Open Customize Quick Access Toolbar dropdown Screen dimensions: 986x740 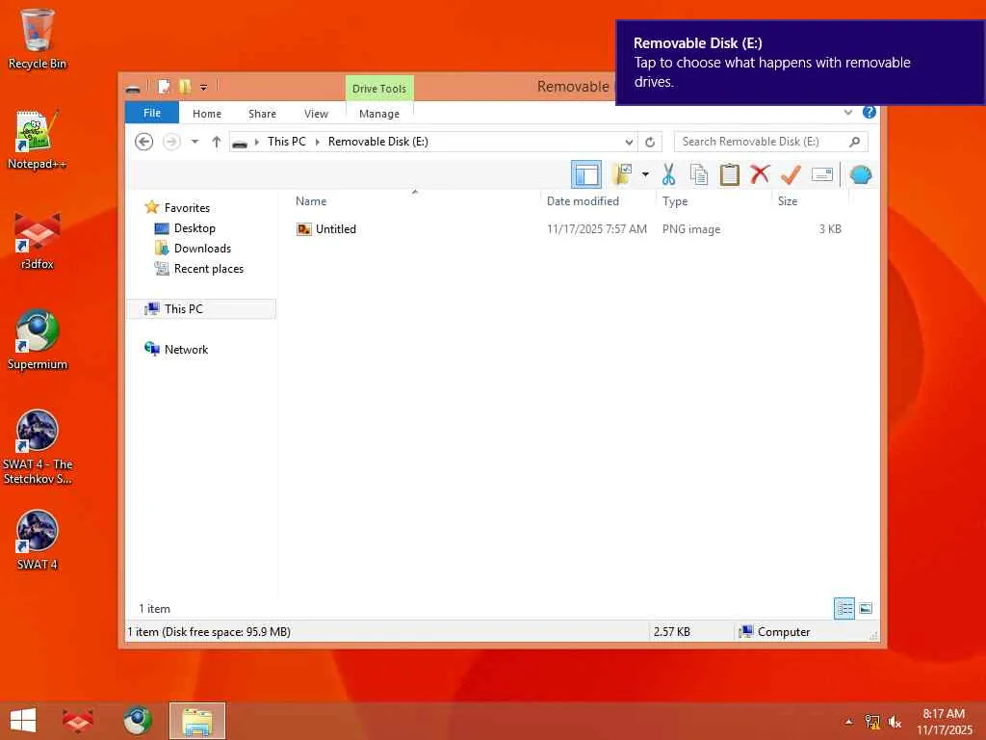[x=203, y=88]
